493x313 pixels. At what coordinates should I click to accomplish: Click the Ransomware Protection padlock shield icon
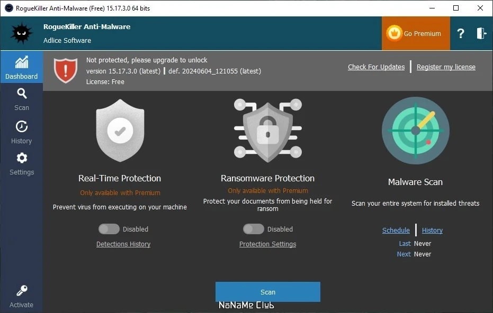(x=268, y=130)
